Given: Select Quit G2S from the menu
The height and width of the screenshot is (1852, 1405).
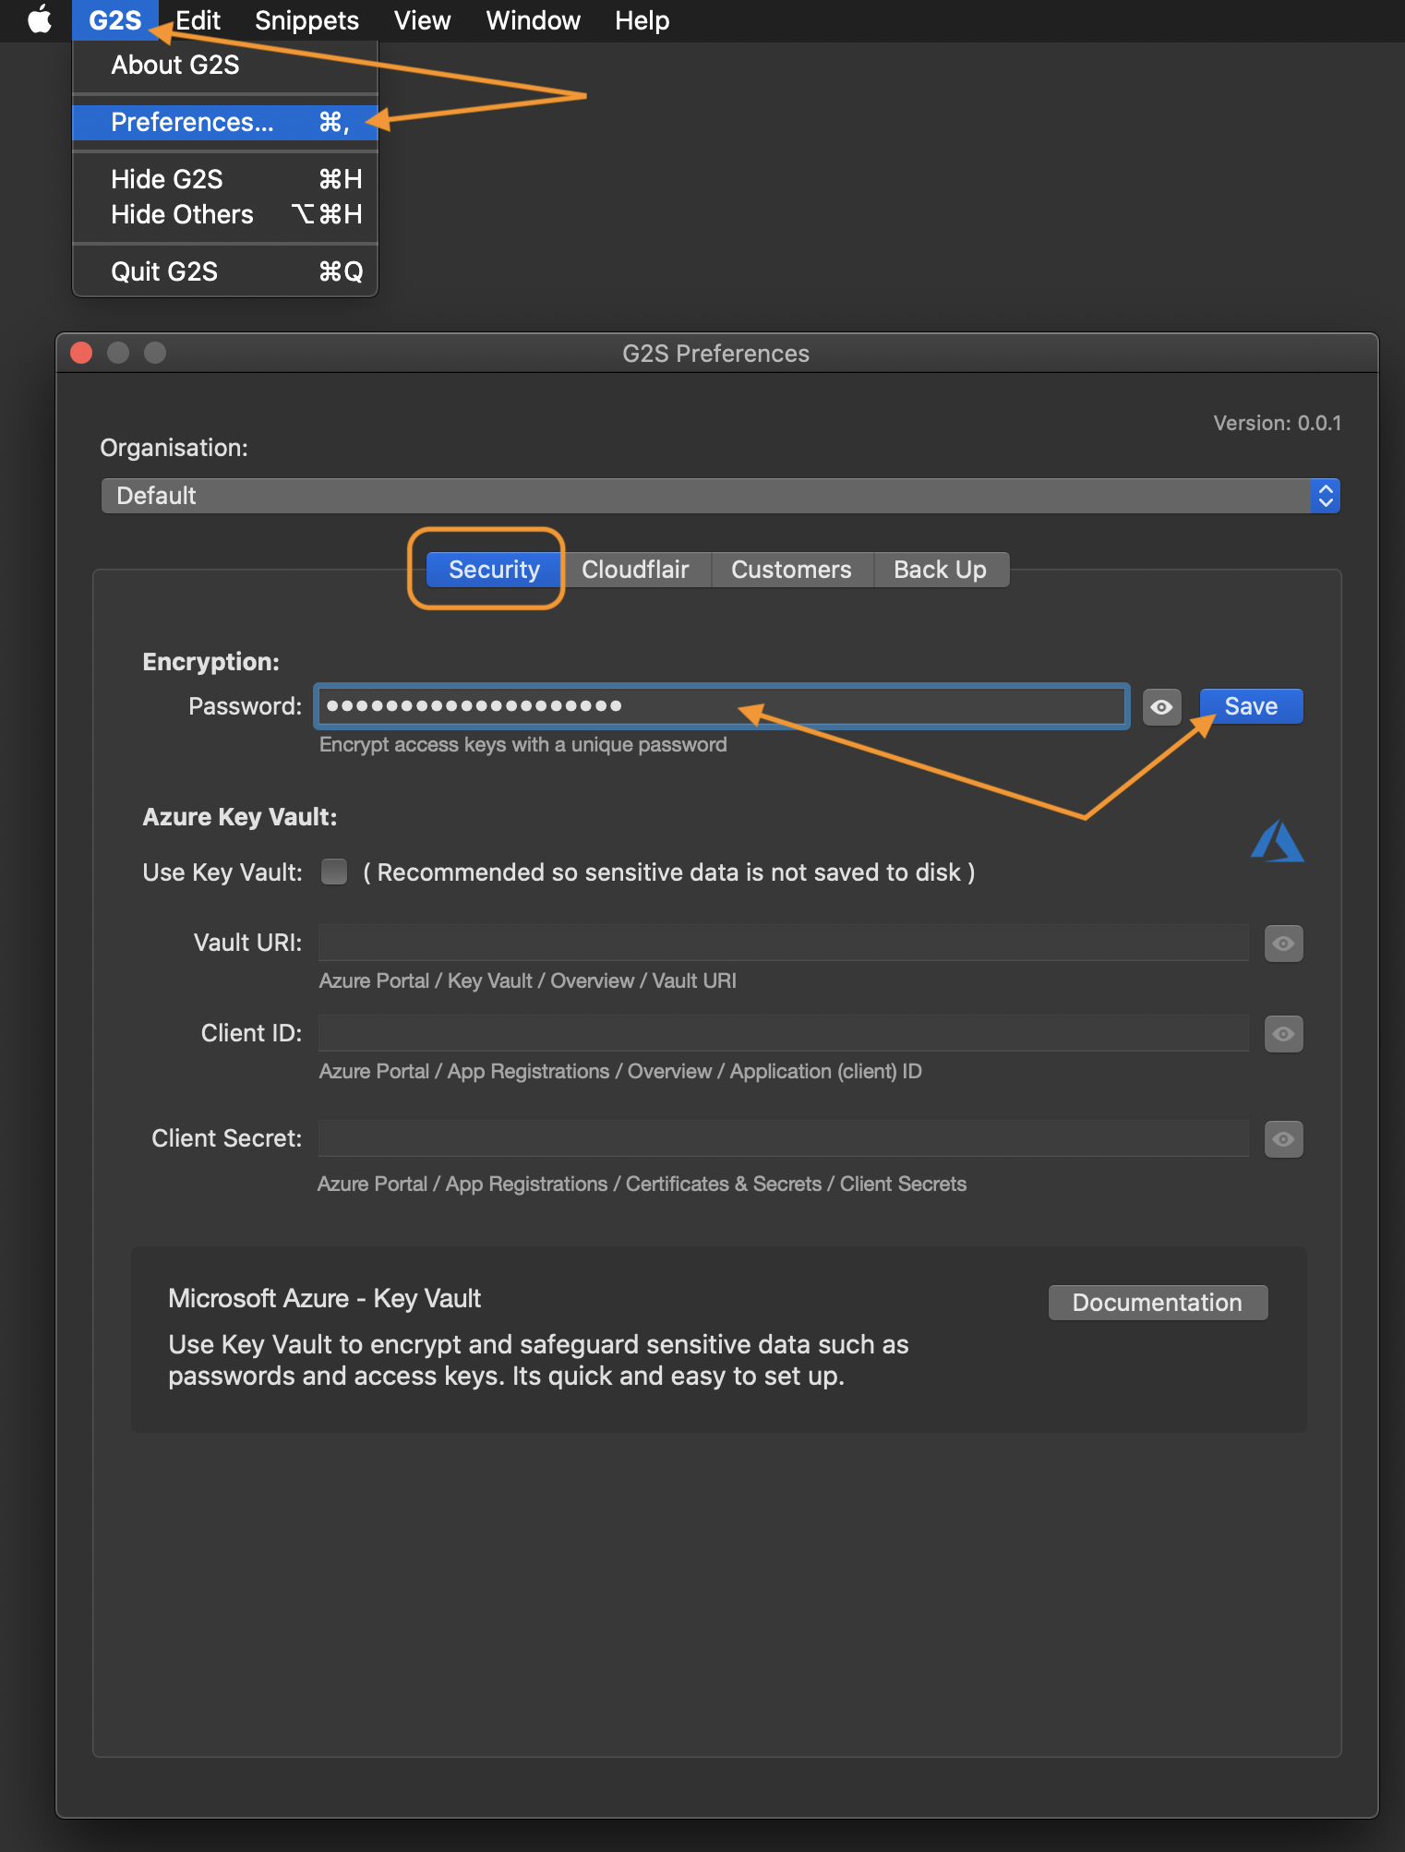Looking at the screenshot, I should tap(225, 272).
